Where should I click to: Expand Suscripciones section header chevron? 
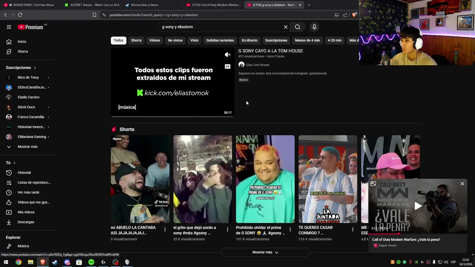pos(35,68)
